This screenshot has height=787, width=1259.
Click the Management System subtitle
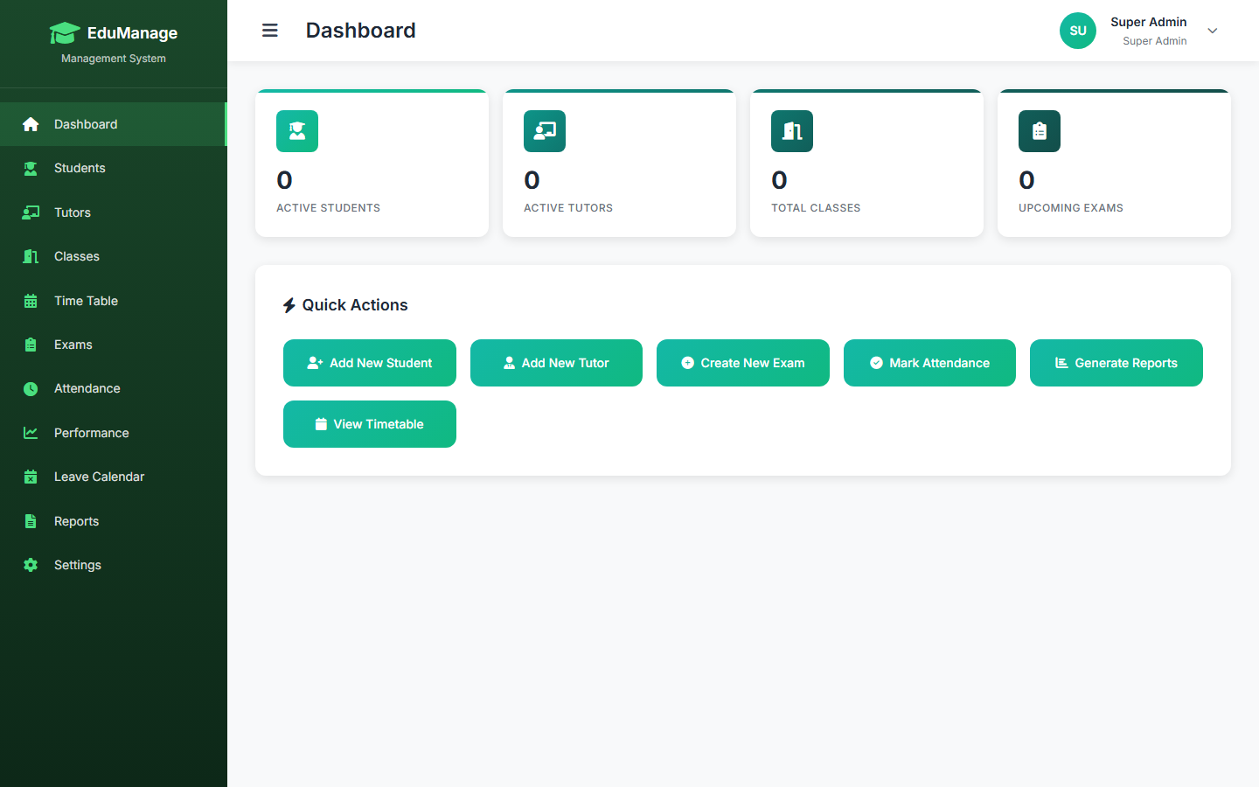[x=114, y=59]
